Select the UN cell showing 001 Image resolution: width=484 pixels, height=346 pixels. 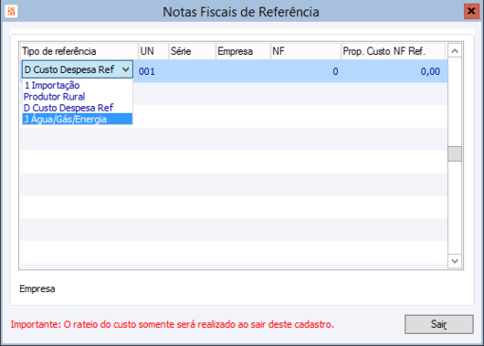click(153, 71)
